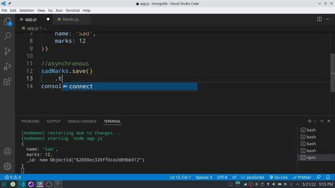Screen dimensions: 335x188
Task: Open the View menu
Action: pyautogui.click(x=41, y=10)
